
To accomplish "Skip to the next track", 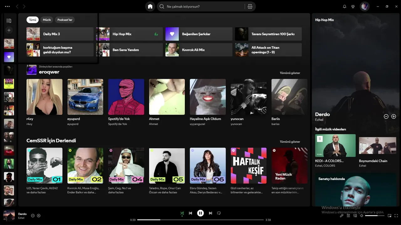I will point(211,213).
